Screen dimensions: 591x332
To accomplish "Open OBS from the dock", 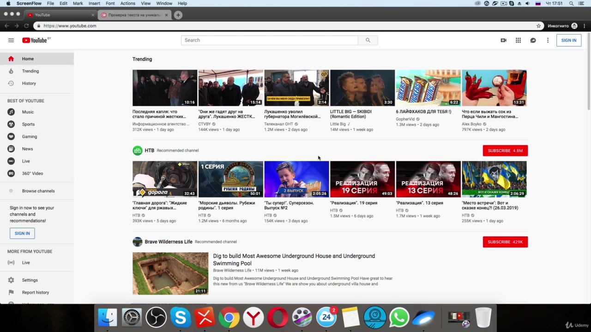I will pos(156,317).
